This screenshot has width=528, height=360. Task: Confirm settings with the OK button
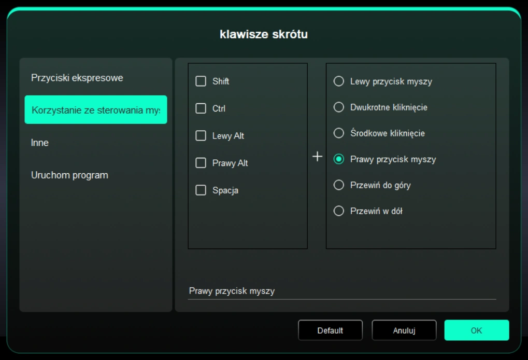pos(476,330)
